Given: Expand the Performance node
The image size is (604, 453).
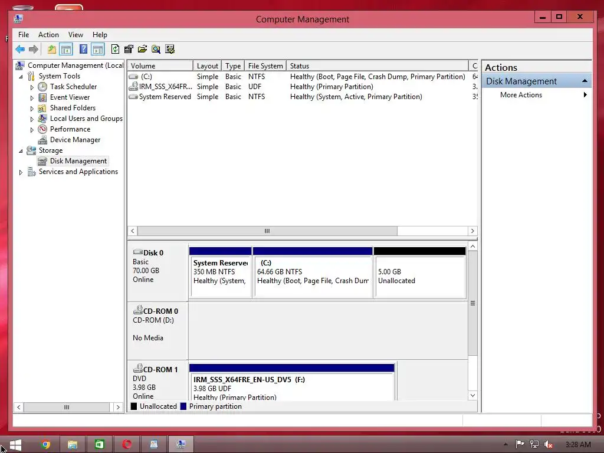Looking at the screenshot, I should pos(32,130).
